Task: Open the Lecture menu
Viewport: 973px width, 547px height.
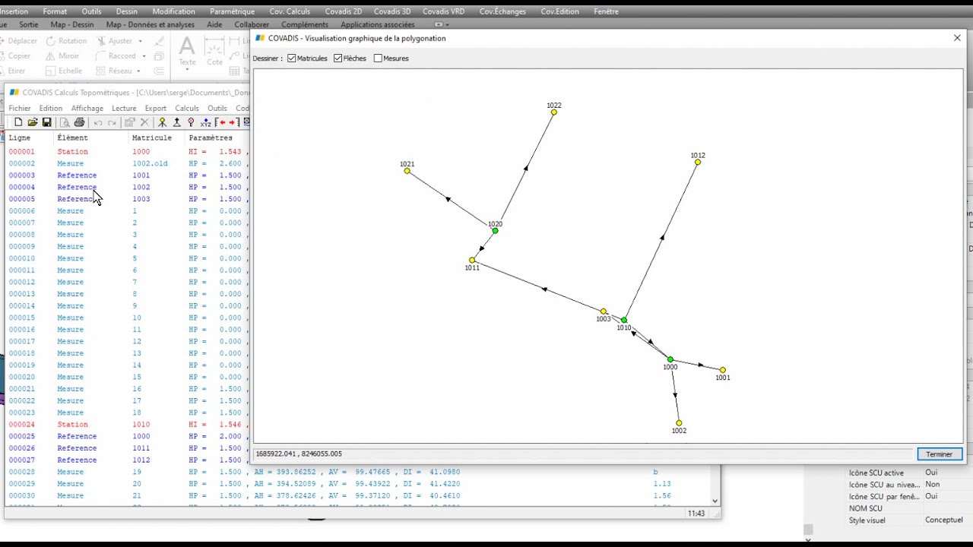Action: 124,109
